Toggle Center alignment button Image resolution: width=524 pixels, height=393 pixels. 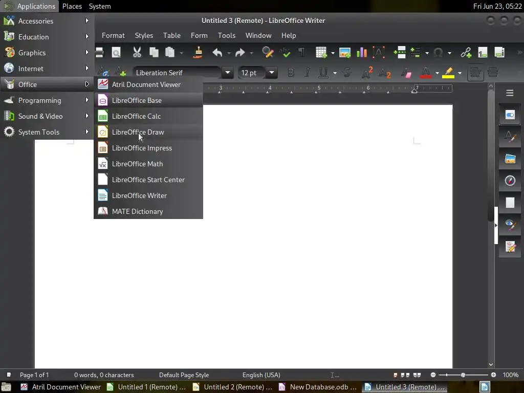tap(493, 73)
